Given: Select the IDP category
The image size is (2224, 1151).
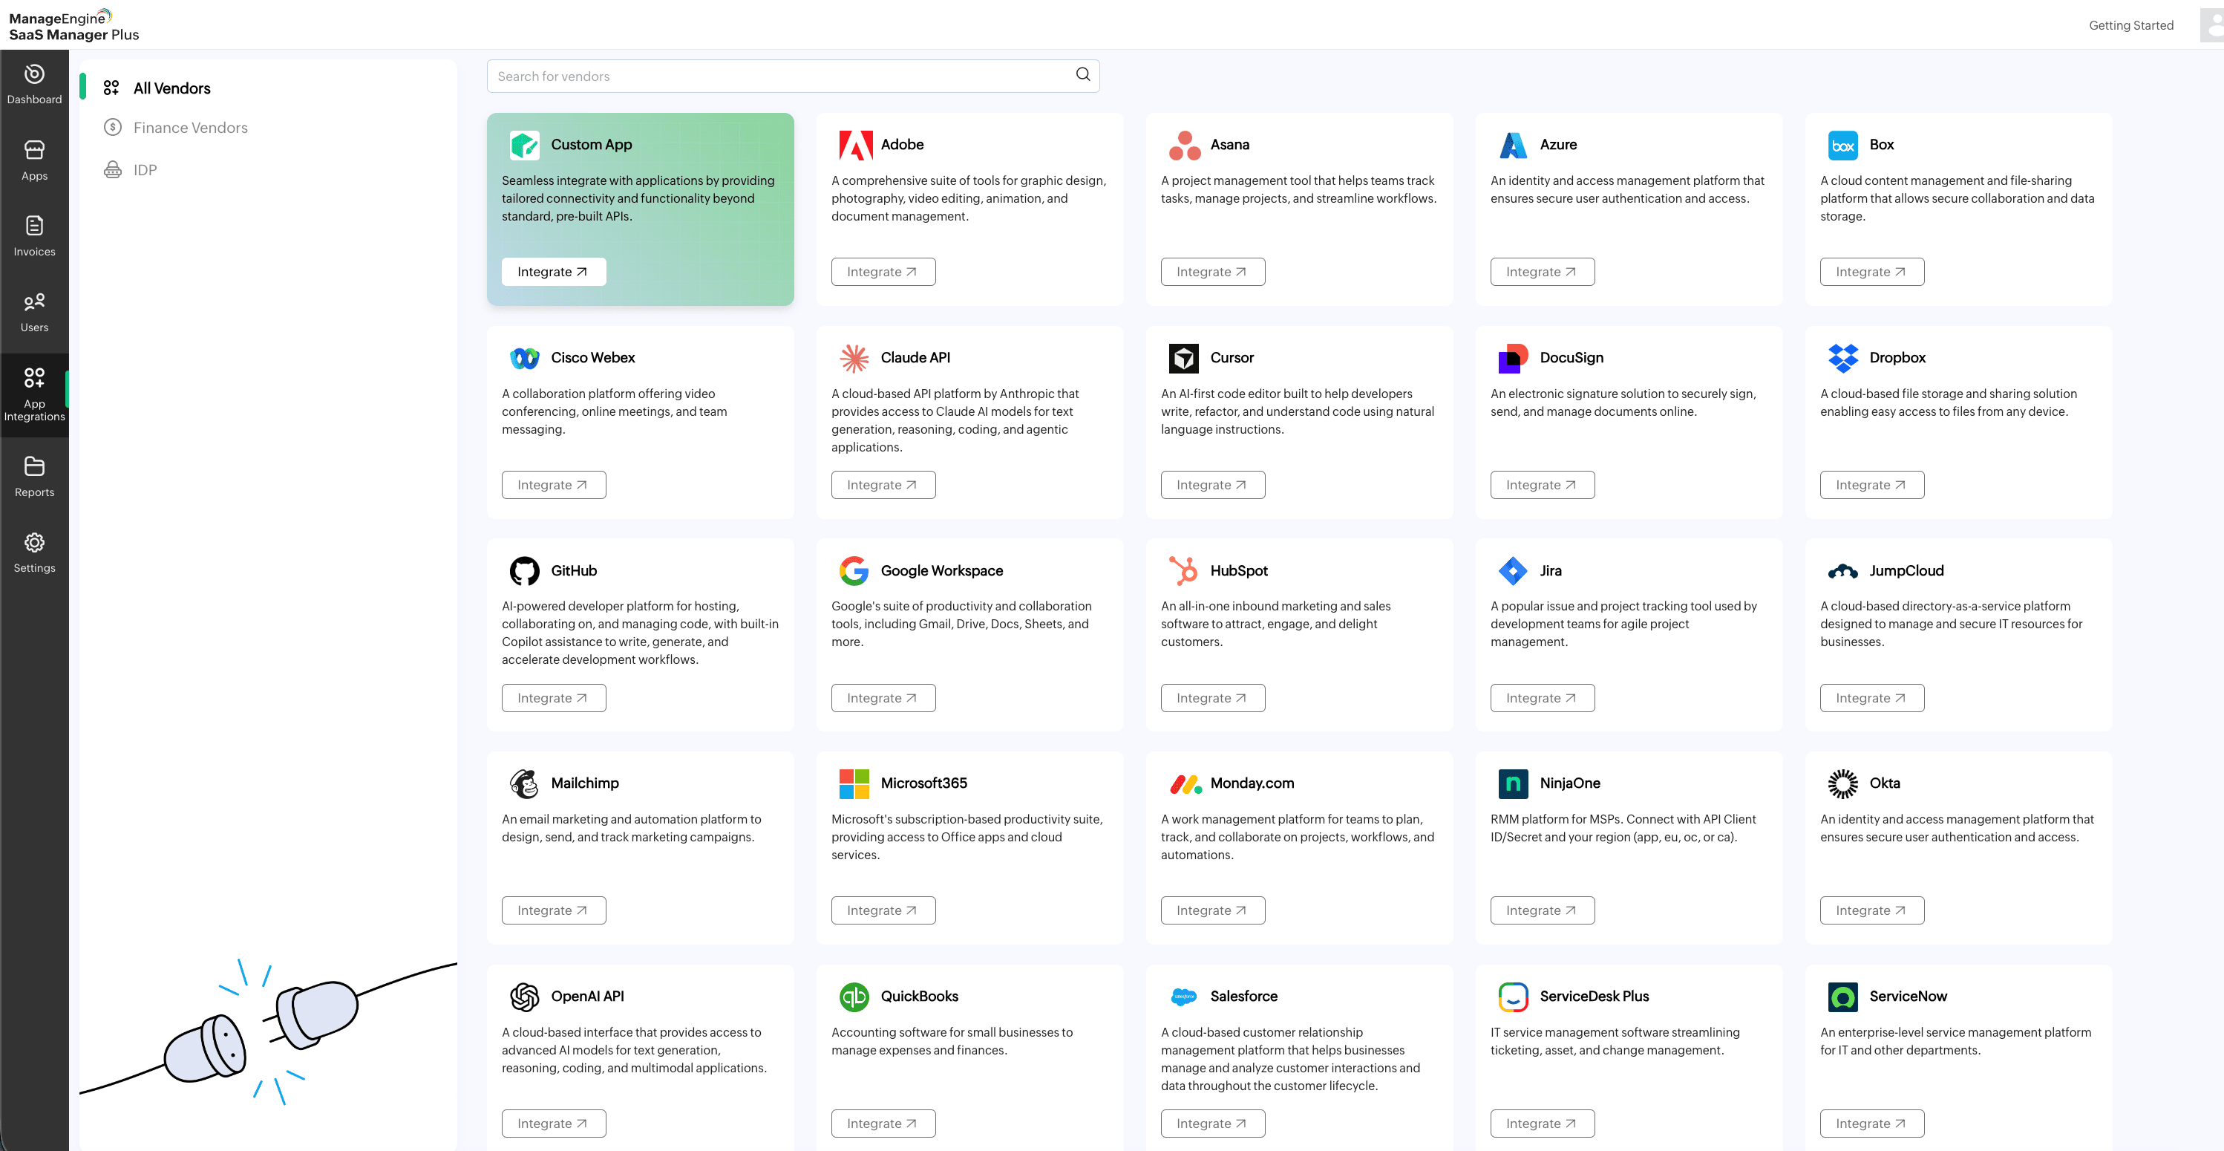Looking at the screenshot, I should tap(145, 170).
